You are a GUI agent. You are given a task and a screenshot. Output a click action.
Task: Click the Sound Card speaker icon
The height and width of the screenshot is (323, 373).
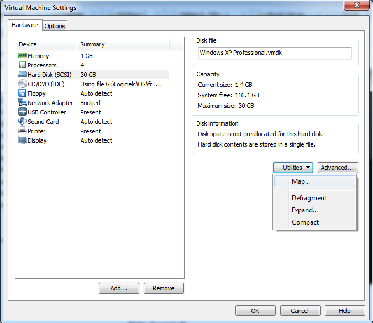click(x=22, y=121)
